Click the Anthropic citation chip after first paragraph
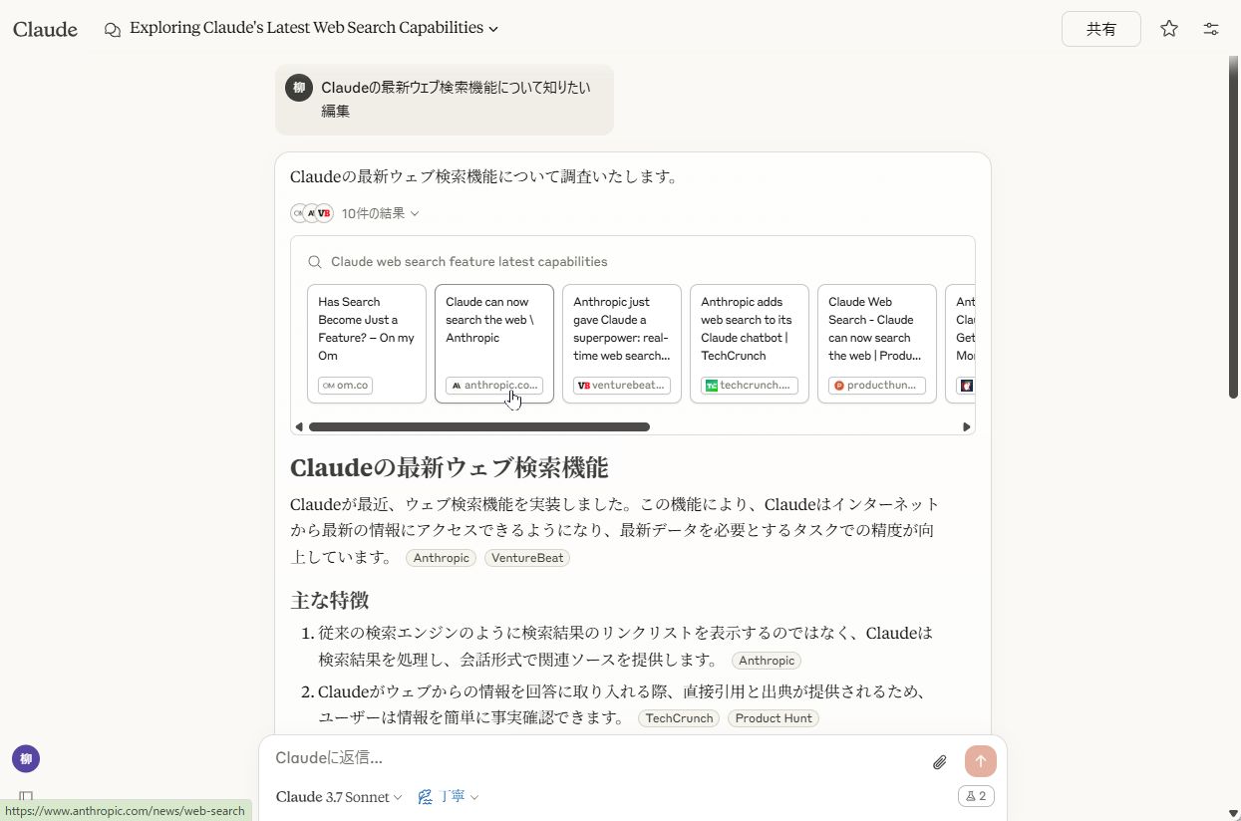The width and height of the screenshot is (1241, 821). coord(441,558)
